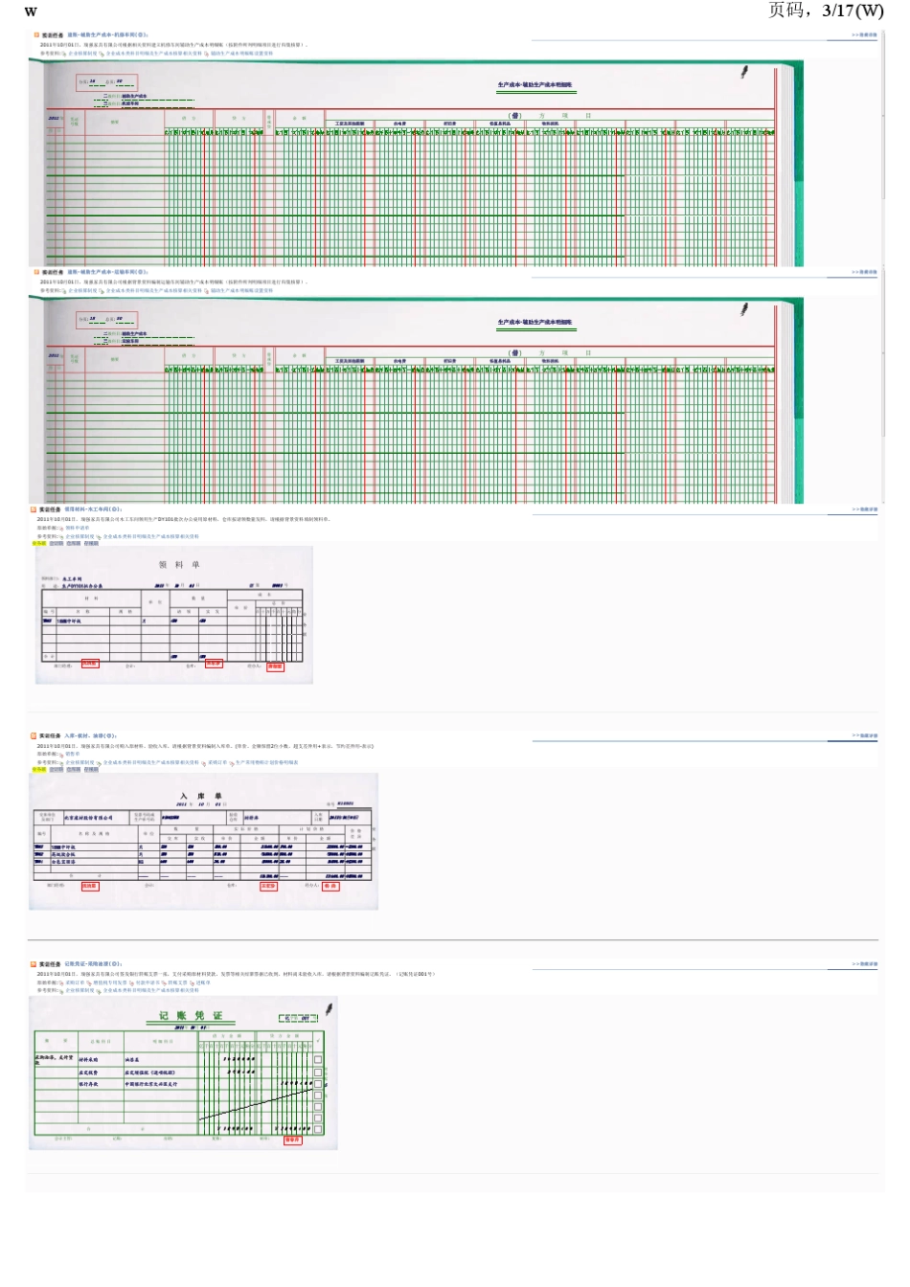Click the 领料单 form thumbnail

[174, 615]
